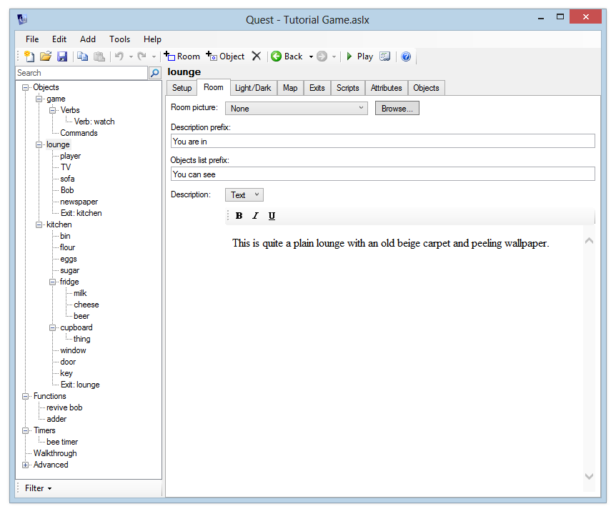Image resolution: width=616 pixels, height=514 pixels.
Task: Select 'newspaper' in the tree
Action: click(x=79, y=202)
